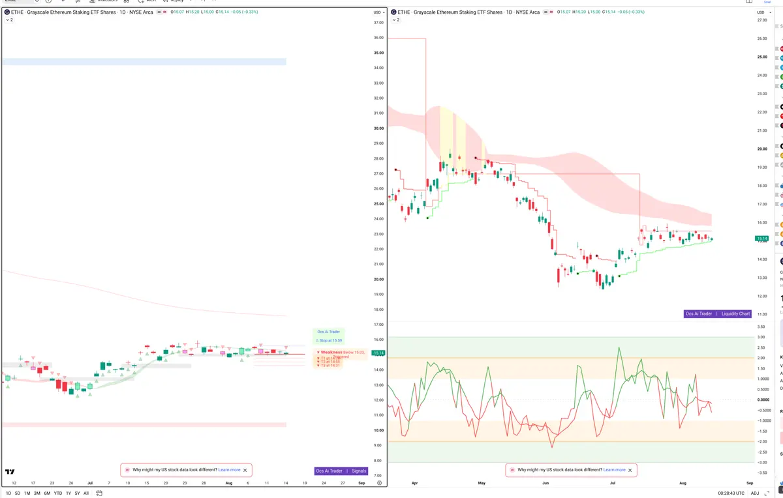Select the 1Y time range
Screen dimensions: 783x498
click(69, 493)
